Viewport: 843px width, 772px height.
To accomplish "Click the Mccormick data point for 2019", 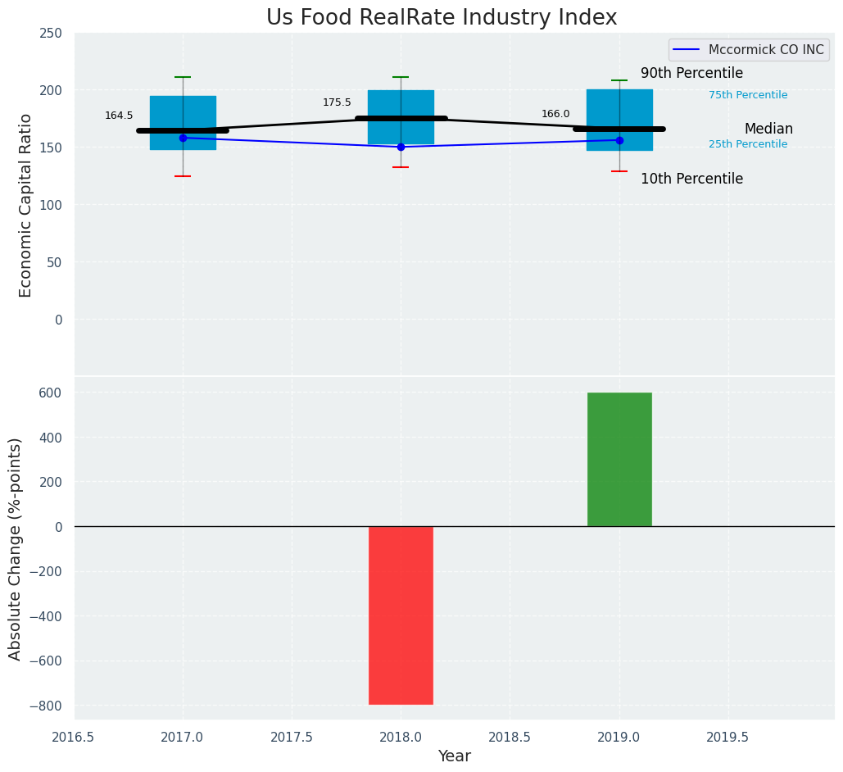I will 619,140.
